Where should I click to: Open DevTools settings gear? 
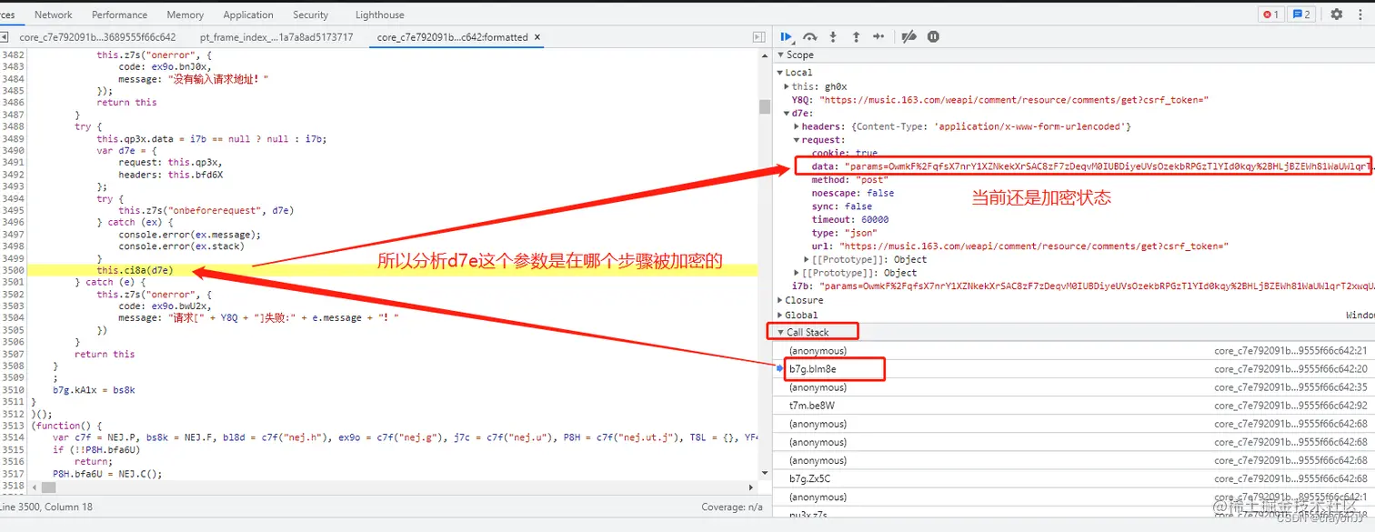click(x=1336, y=14)
